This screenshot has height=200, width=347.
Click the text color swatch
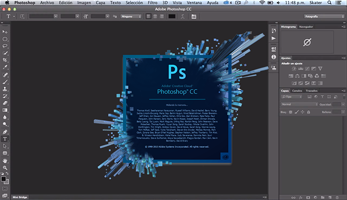pos(172,16)
